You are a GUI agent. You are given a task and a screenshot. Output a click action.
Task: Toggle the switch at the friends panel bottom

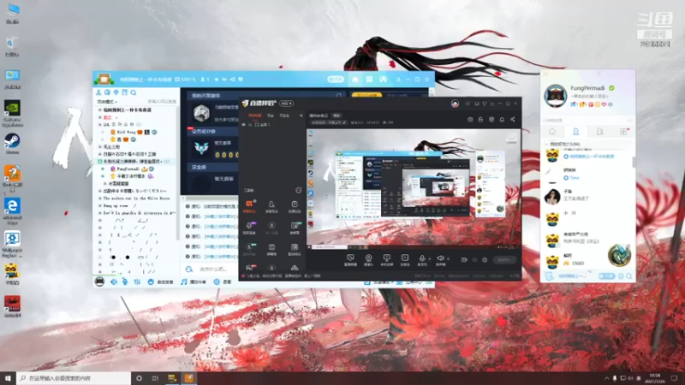(606, 275)
